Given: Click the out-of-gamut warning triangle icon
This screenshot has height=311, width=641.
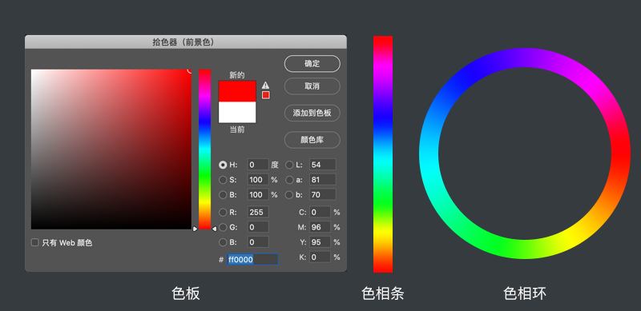Looking at the screenshot, I should pyautogui.click(x=266, y=85).
